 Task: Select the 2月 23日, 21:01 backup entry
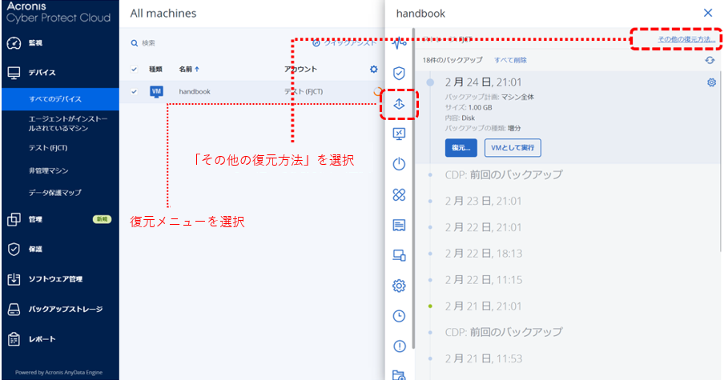tap(483, 201)
